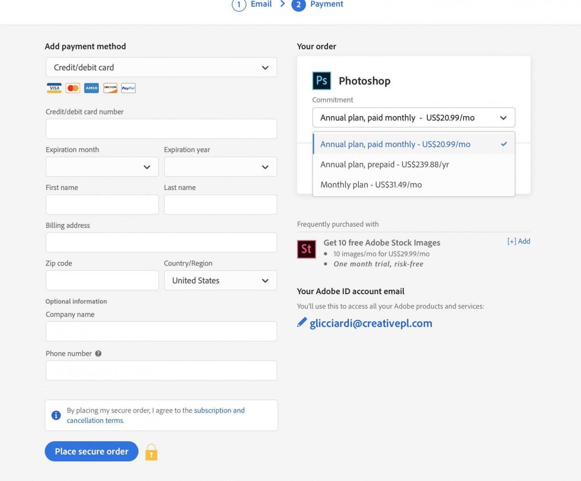Focus the Phone number field
Viewport: 581px width, 481px height.
161,371
